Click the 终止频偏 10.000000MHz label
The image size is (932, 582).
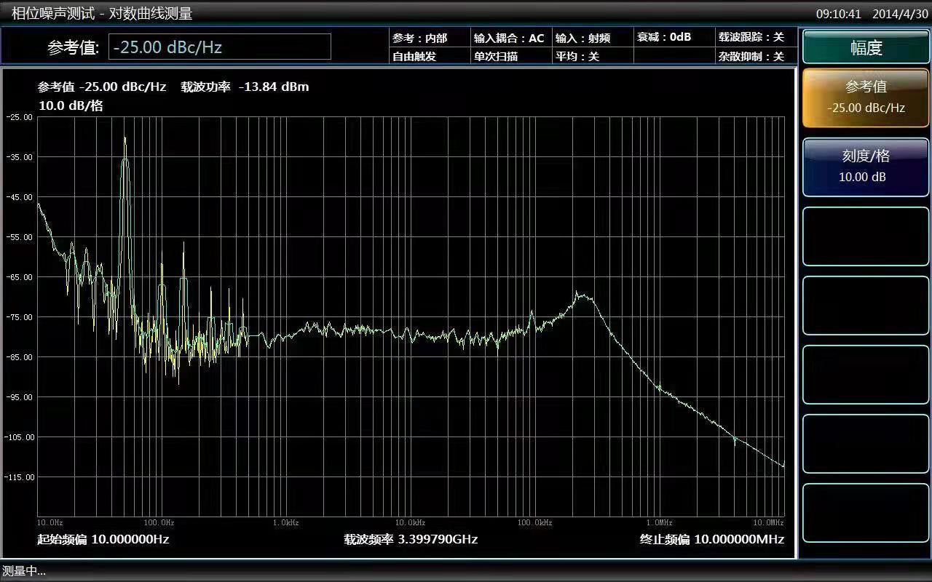[x=712, y=539]
